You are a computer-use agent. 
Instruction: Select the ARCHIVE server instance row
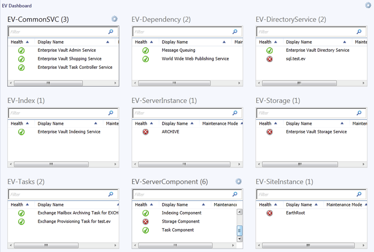187,132
